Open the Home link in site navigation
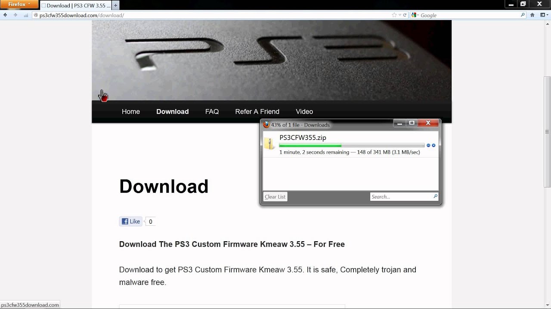The width and height of the screenshot is (551, 309). coord(131,112)
